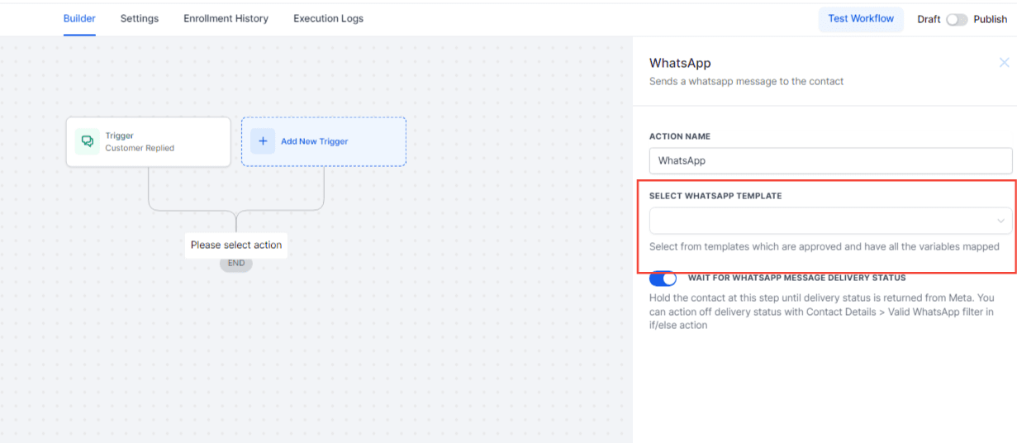Click the Draft label
Image resolution: width=1017 pixels, height=443 pixels.
[929, 20]
